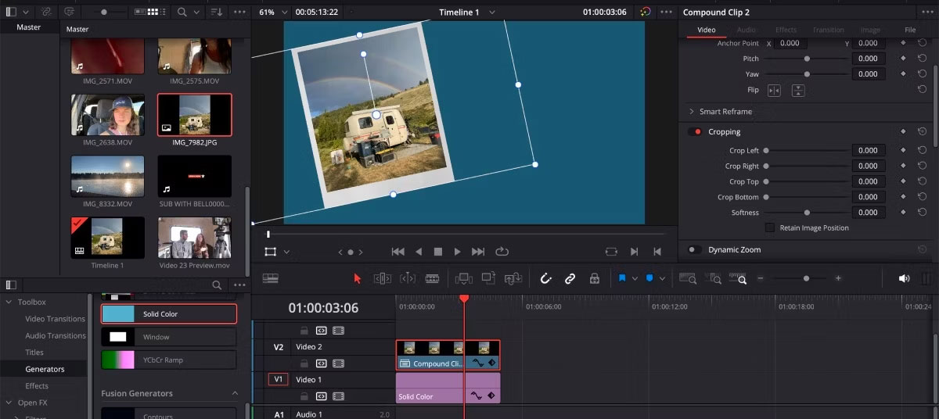This screenshot has width=939, height=419.
Task: Open inspector Transition tab
Action: 828,30
